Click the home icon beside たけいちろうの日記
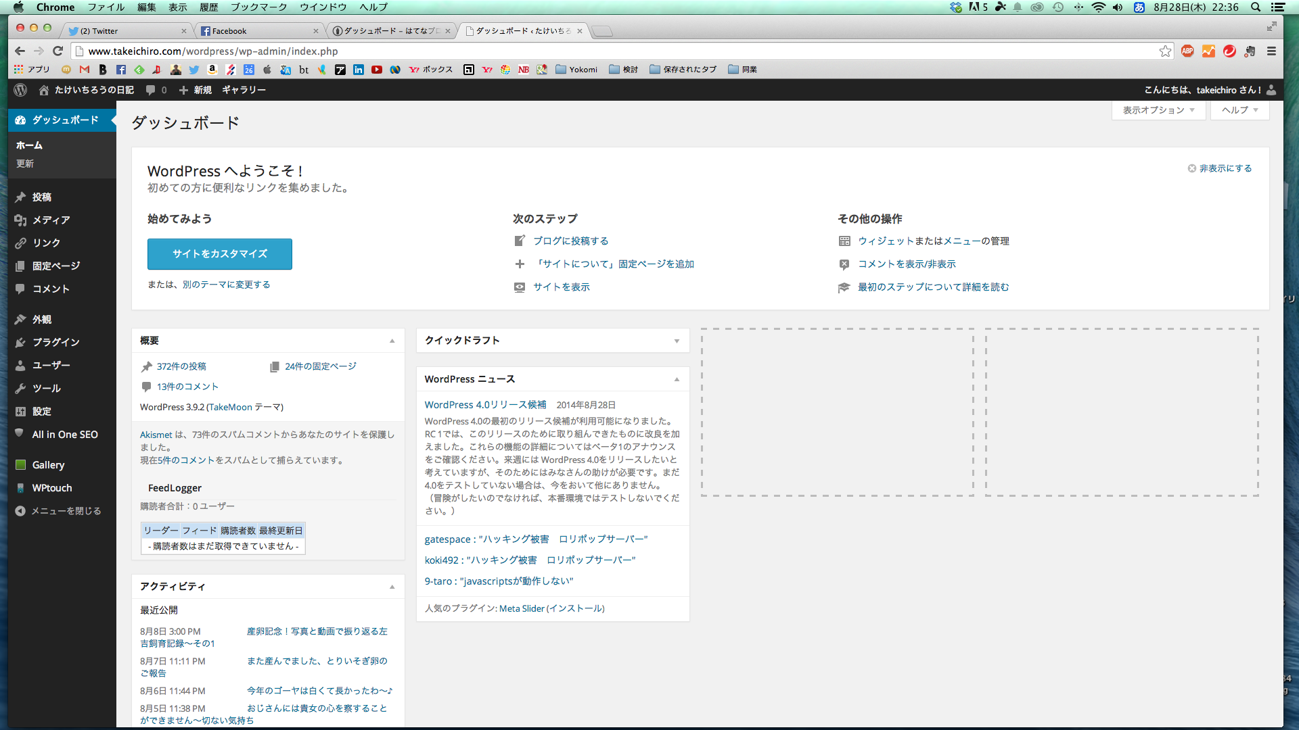1299x730 pixels. point(44,90)
